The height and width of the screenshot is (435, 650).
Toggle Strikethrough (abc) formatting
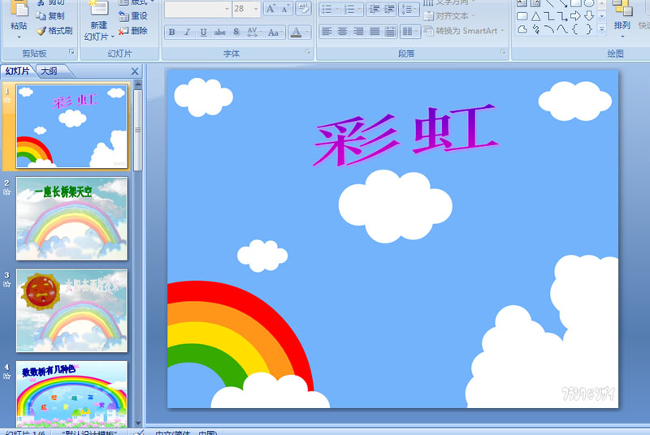pyautogui.click(x=219, y=32)
